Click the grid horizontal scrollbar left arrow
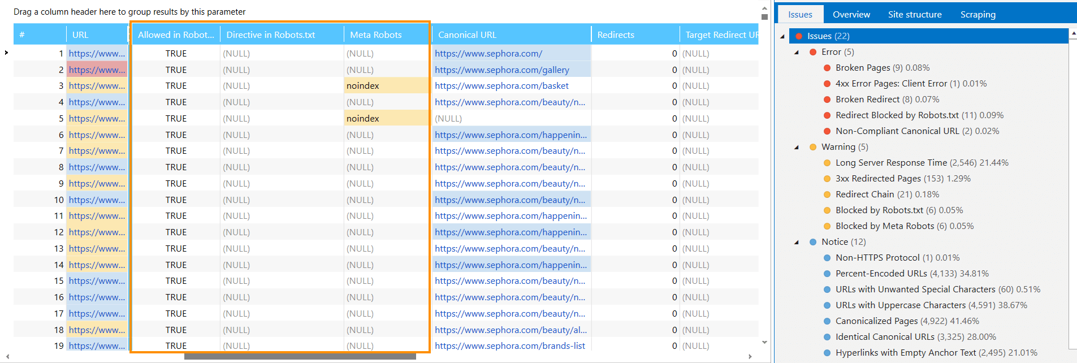The image size is (1077, 363). (x=7, y=356)
